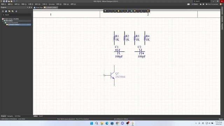
Task: Toggle the Projects panel pin
Action: click(29, 7)
